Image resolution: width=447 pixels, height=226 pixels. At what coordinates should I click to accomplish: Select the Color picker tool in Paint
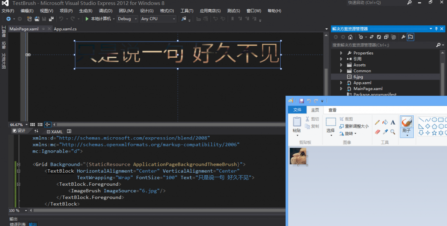385,132
